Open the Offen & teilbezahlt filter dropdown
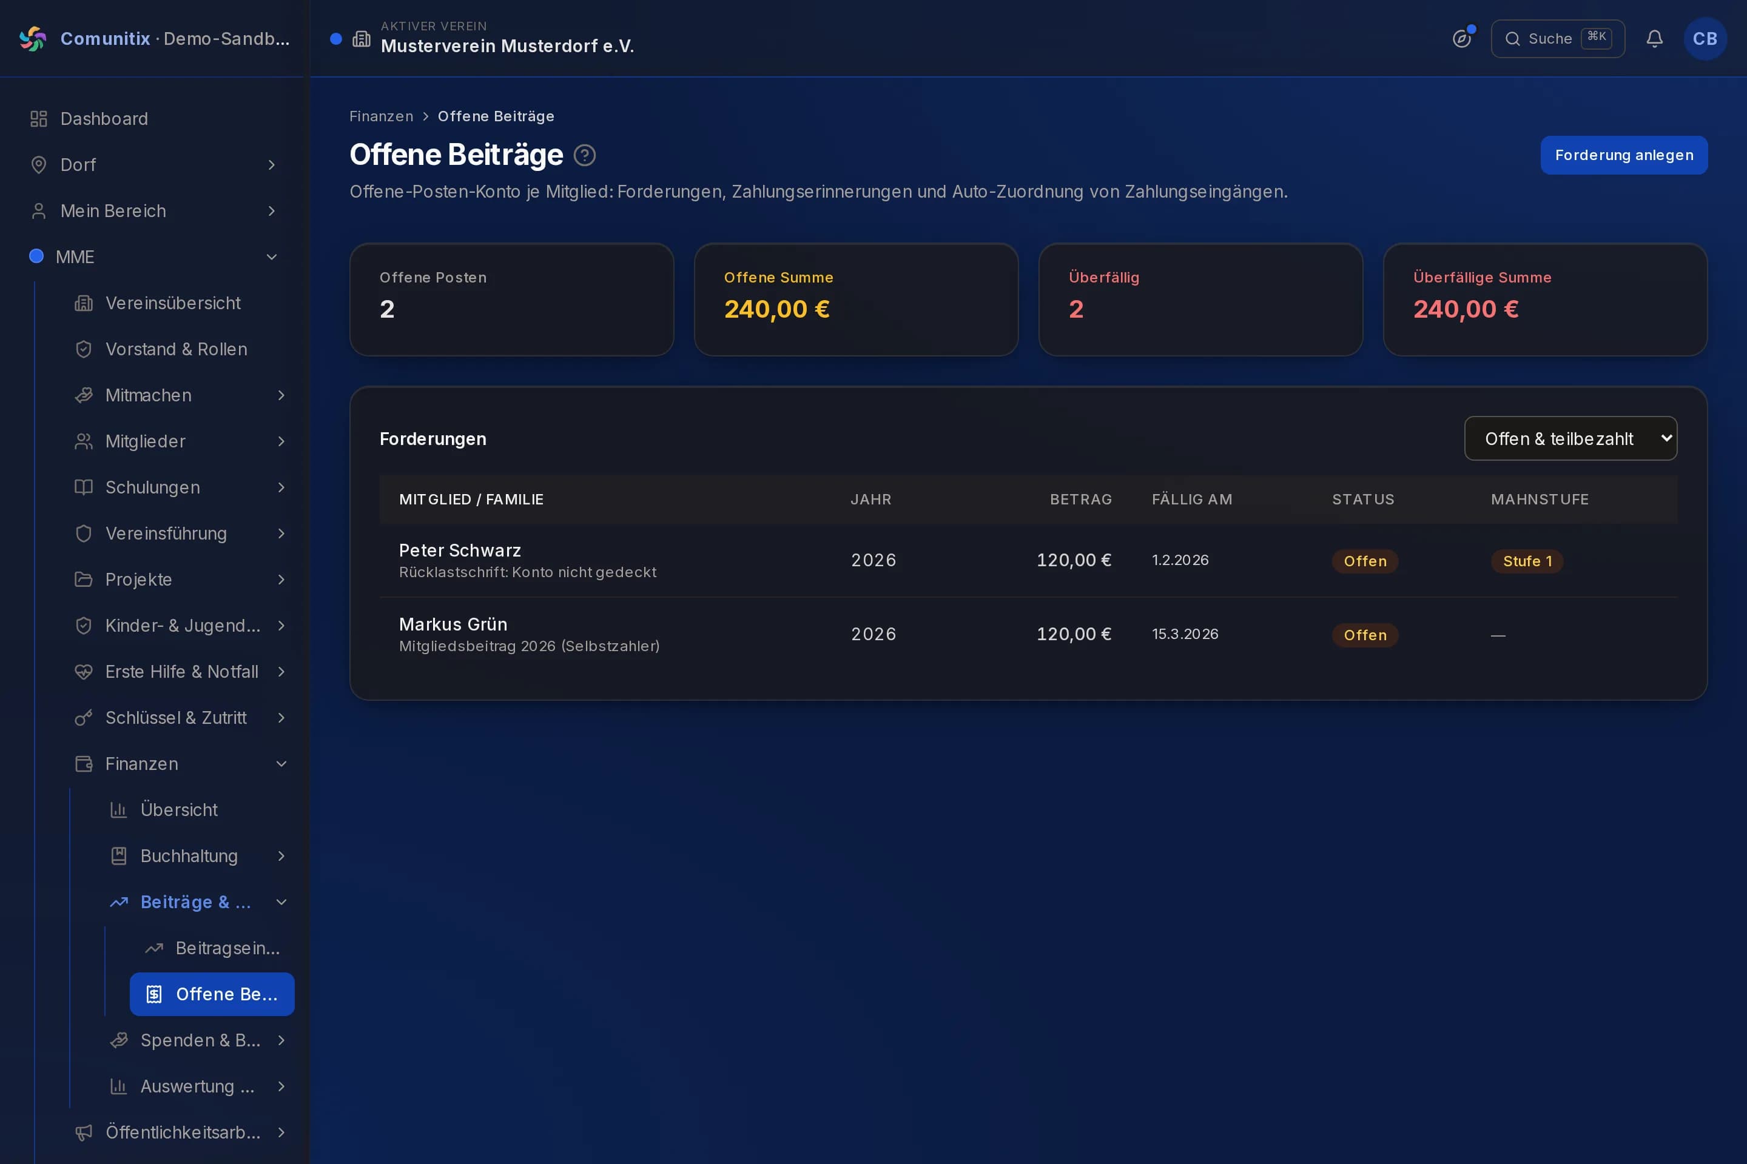 pos(1570,439)
